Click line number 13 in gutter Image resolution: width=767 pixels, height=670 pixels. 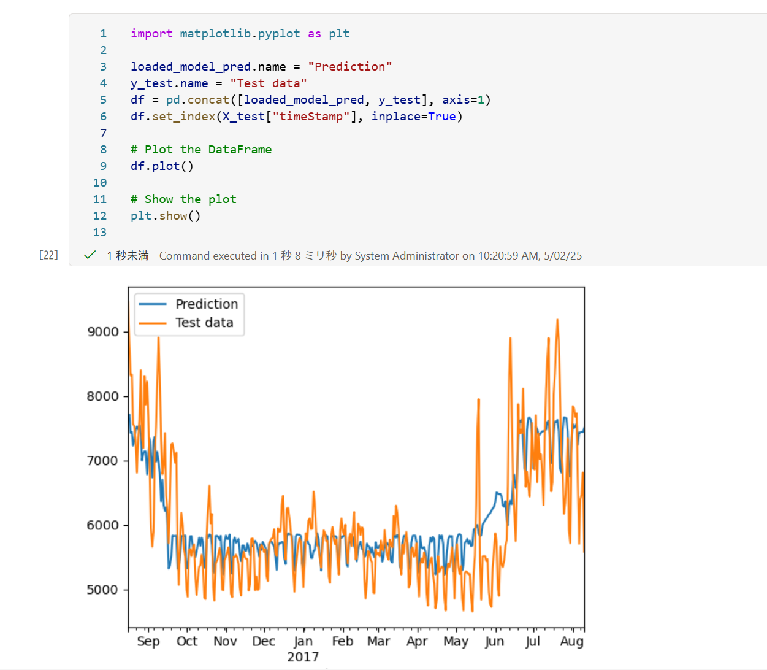[100, 233]
